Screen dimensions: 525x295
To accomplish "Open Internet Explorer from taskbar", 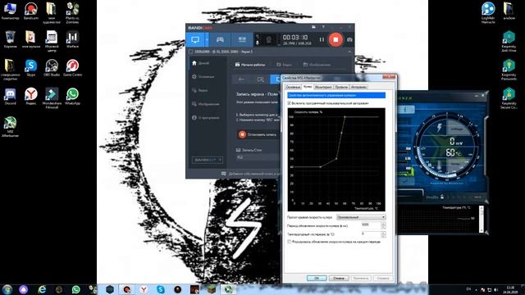I will coord(42,289).
